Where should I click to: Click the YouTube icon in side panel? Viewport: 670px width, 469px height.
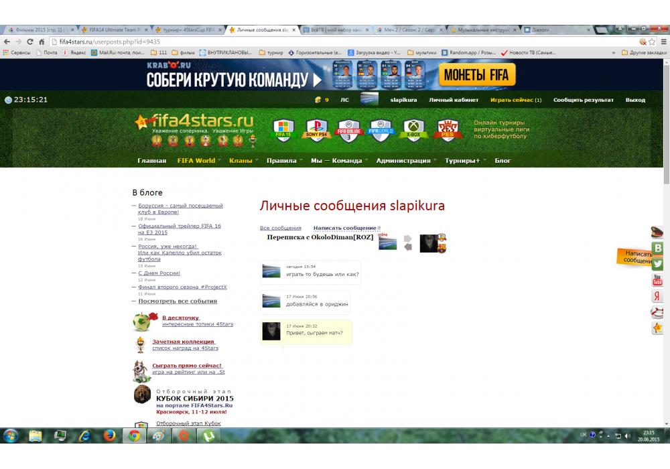pyautogui.click(x=657, y=280)
